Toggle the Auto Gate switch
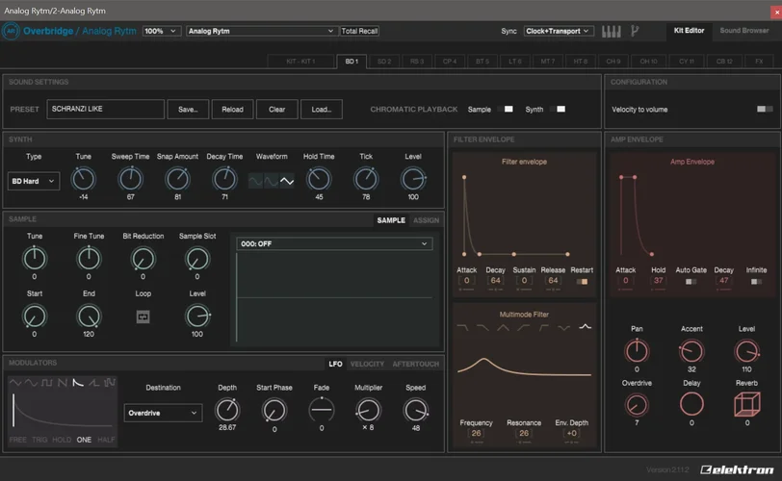Image resolution: width=782 pixels, height=481 pixels. (691, 282)
